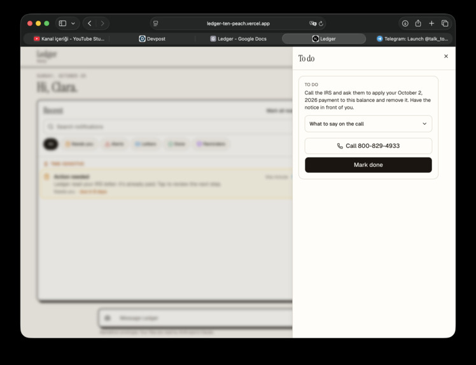The height and width of the screenshot is (365, 476).
Task: Switch to the Telegram tab
Action: point(412,39)
